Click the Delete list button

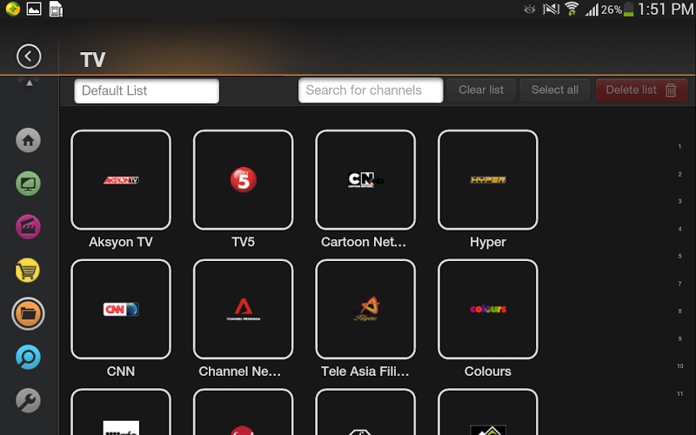(x=641, y=90)
